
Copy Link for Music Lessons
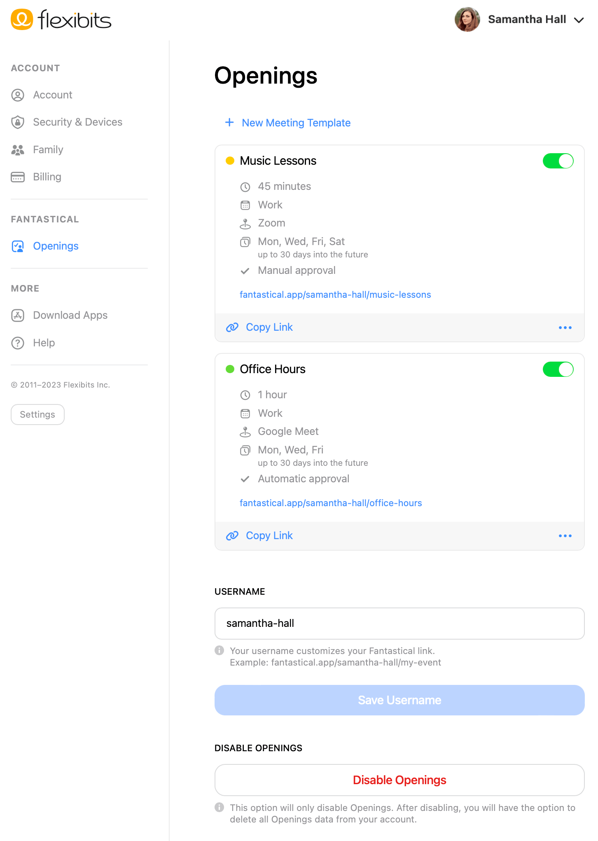(x=269, y=327)
